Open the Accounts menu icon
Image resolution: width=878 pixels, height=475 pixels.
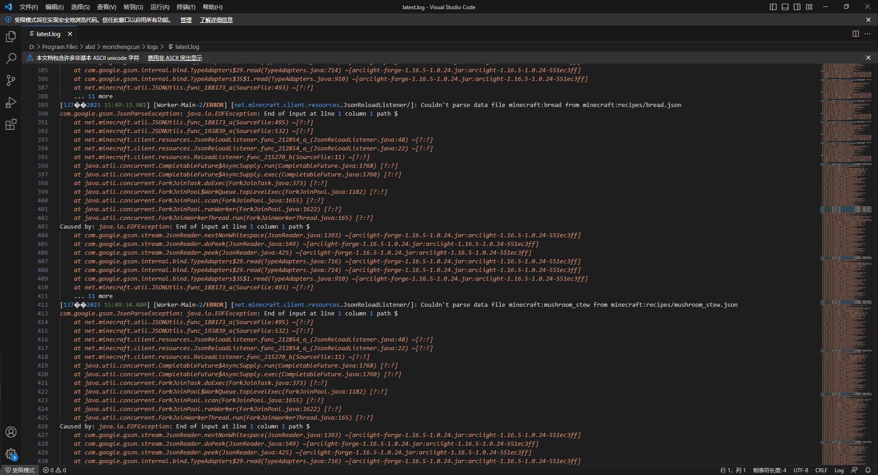pyautogui.click(x=11, y=432)
